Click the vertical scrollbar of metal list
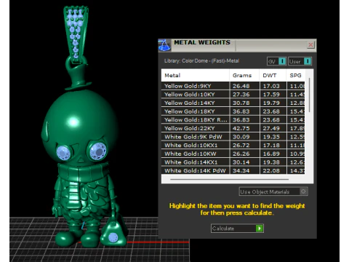This screenshot has height=262, width=349. pos(309,95)
